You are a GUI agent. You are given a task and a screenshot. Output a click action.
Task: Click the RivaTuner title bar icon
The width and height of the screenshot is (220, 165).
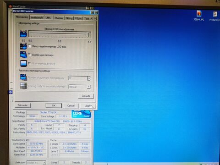[11, 6]
